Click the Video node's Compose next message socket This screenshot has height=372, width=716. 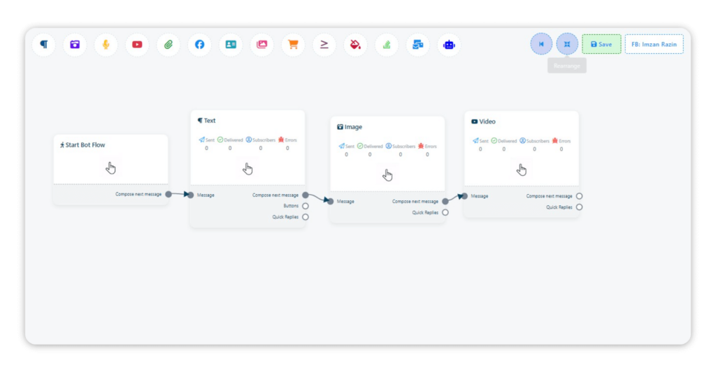[x=579, y=196]
